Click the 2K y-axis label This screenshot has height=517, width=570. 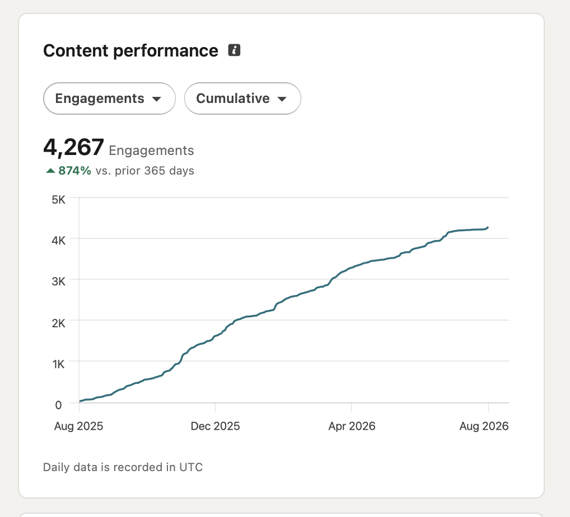pos(59,323)
